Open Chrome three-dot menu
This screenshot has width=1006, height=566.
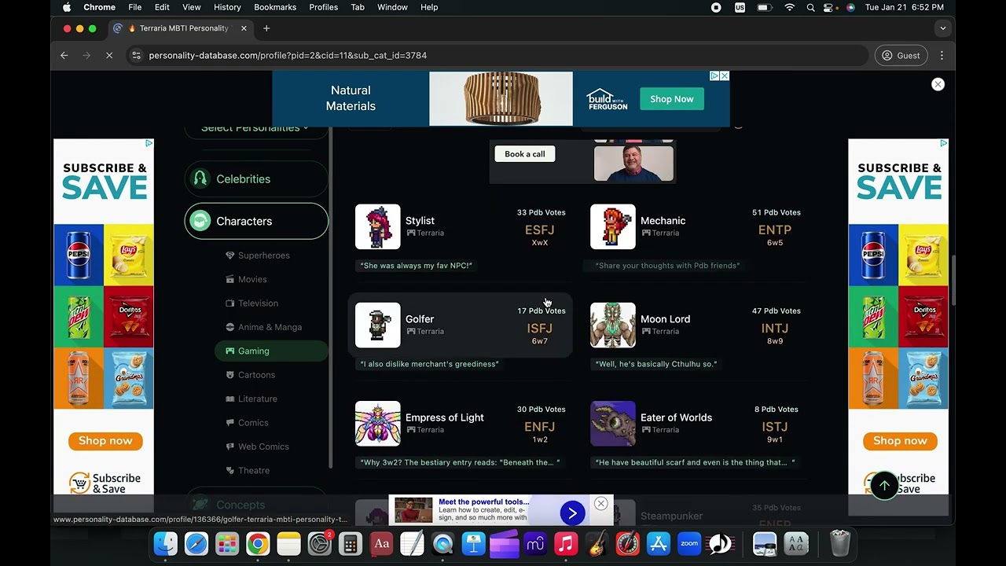click(x=942, y=56)
